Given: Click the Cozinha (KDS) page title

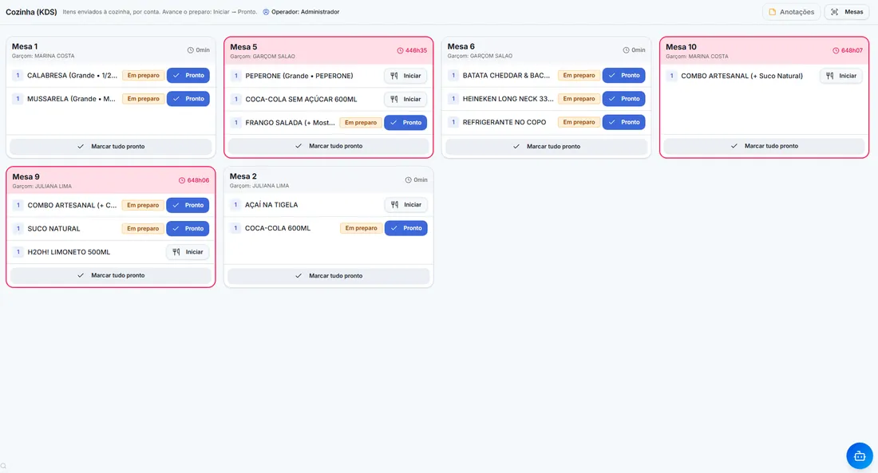Looking at the screenshot, I should 31,12.
